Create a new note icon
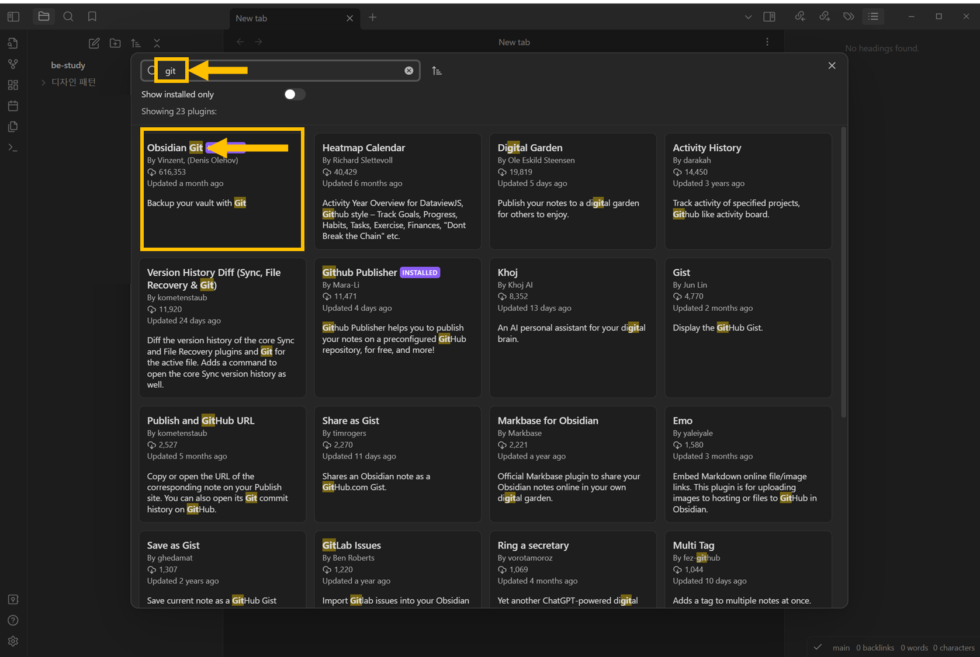Image resolution: width=980 pixels, height=657 pixels. (x=94, y=43)
